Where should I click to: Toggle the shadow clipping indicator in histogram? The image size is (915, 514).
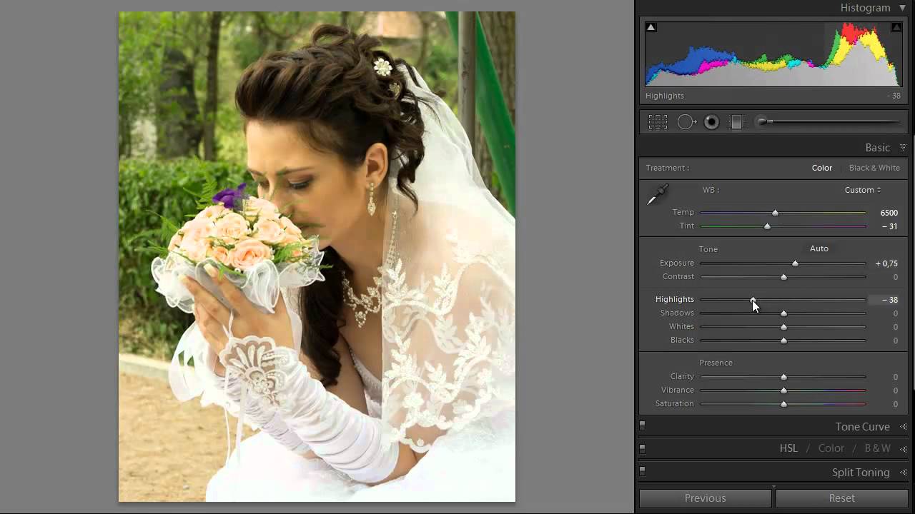[x=651, y=27]
